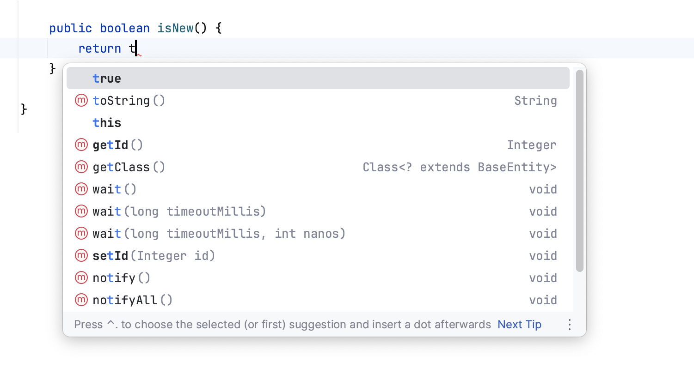Select the "this" completion entry
The height and width of the screenshot is (368, 694).
pyautogui.click(x=106, y=122)
